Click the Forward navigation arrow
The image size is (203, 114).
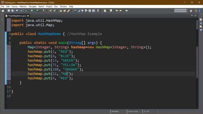[127, 11]
